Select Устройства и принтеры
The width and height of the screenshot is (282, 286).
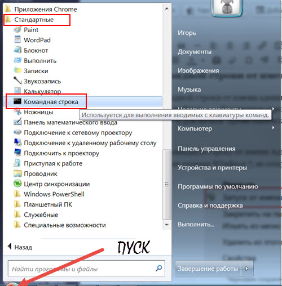pyautogui.click(x=212, y=167)
